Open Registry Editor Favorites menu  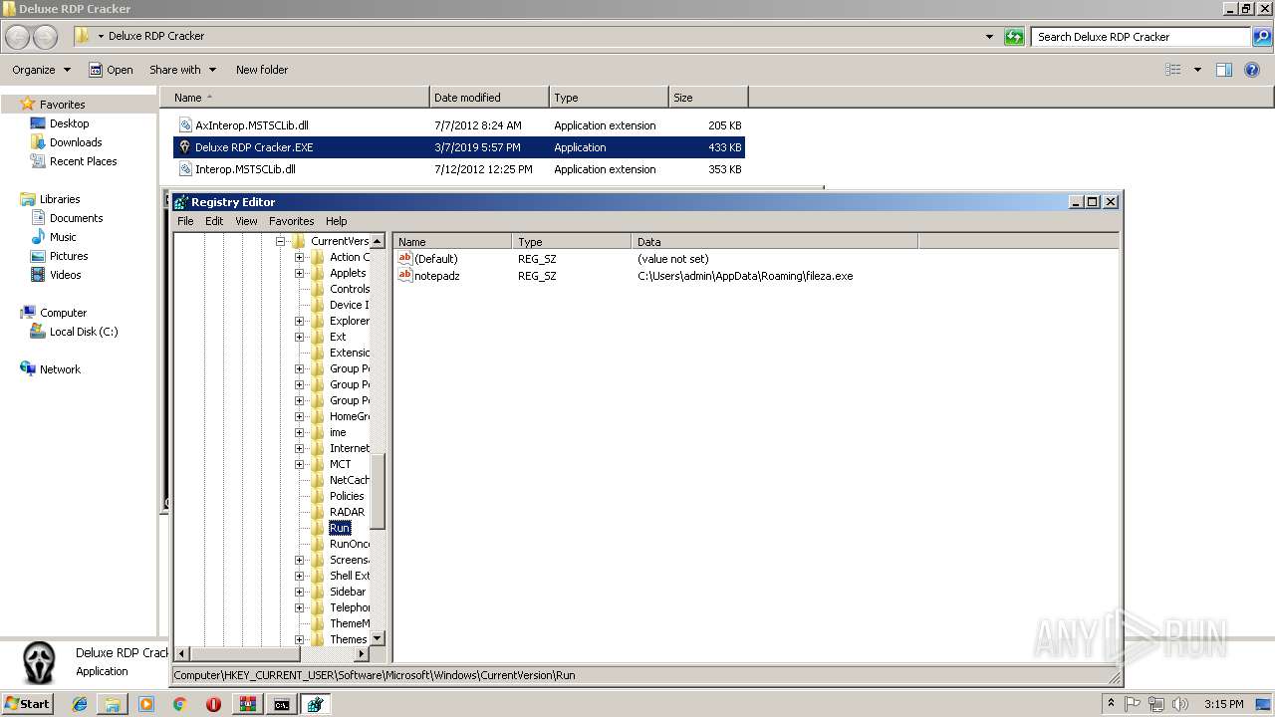click(x=291, y=221)
